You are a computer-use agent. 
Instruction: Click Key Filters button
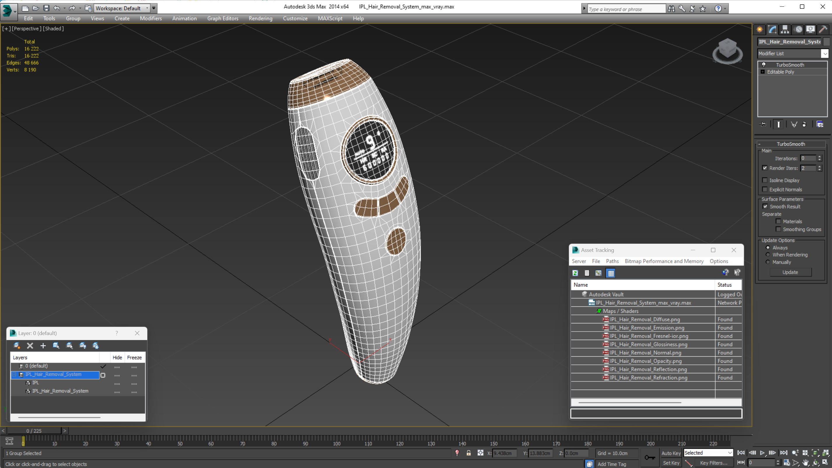[x=714, y=463]
